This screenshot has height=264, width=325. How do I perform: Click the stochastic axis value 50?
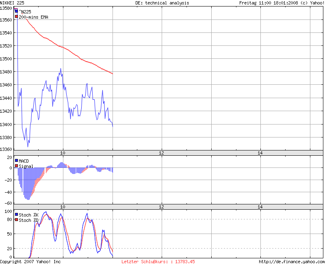tap(9, 234)
